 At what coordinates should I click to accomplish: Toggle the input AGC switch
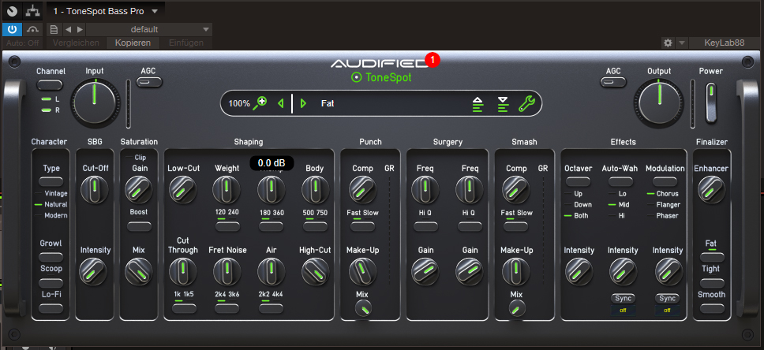click(x=148, y=82)
